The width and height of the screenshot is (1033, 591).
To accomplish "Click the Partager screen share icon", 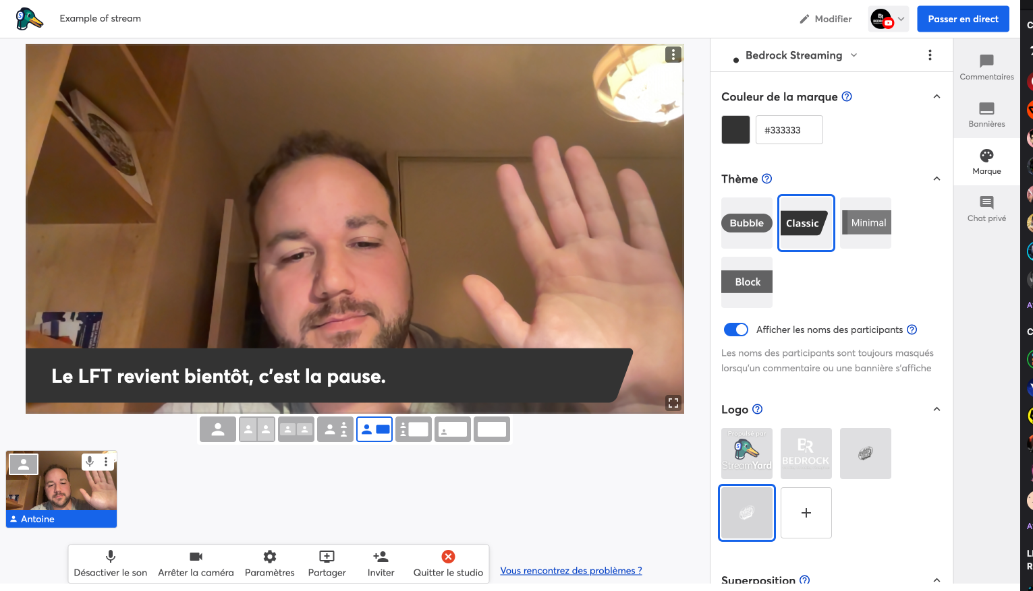I will tap(327, 557).
